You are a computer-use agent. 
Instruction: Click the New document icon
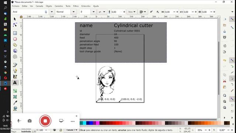tap(225, 19)
